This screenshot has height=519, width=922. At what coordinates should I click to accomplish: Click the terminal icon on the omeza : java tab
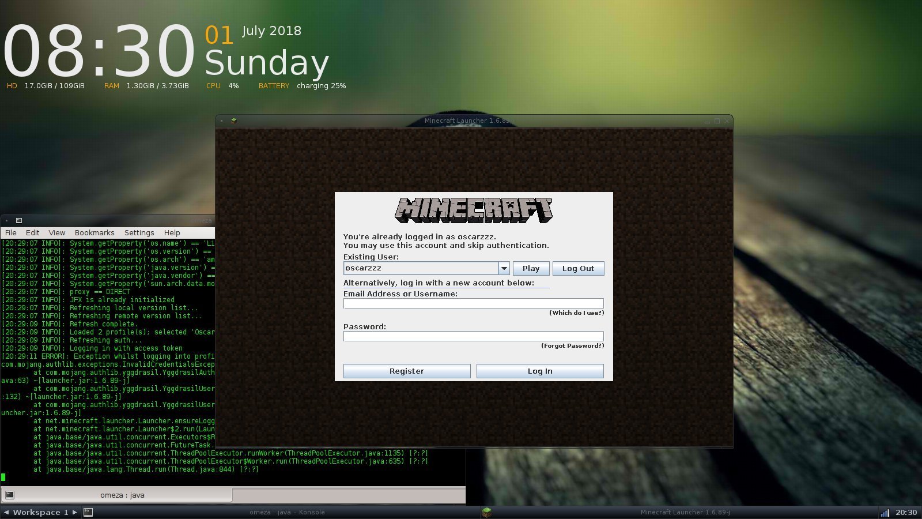pyautogui.click(x=10, y=495)
